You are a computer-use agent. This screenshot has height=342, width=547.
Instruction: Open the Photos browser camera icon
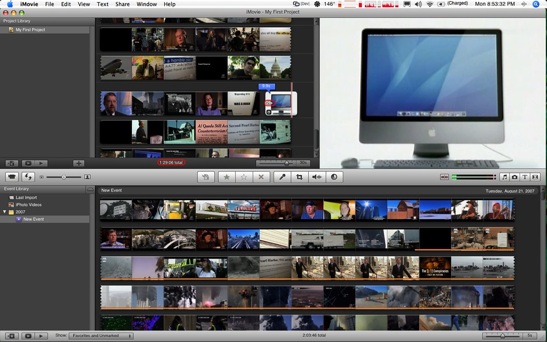coord(514,177)
